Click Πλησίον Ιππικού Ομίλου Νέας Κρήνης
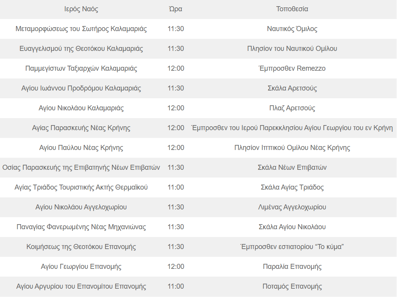This screenshot has width=397, height=298. 292,148
